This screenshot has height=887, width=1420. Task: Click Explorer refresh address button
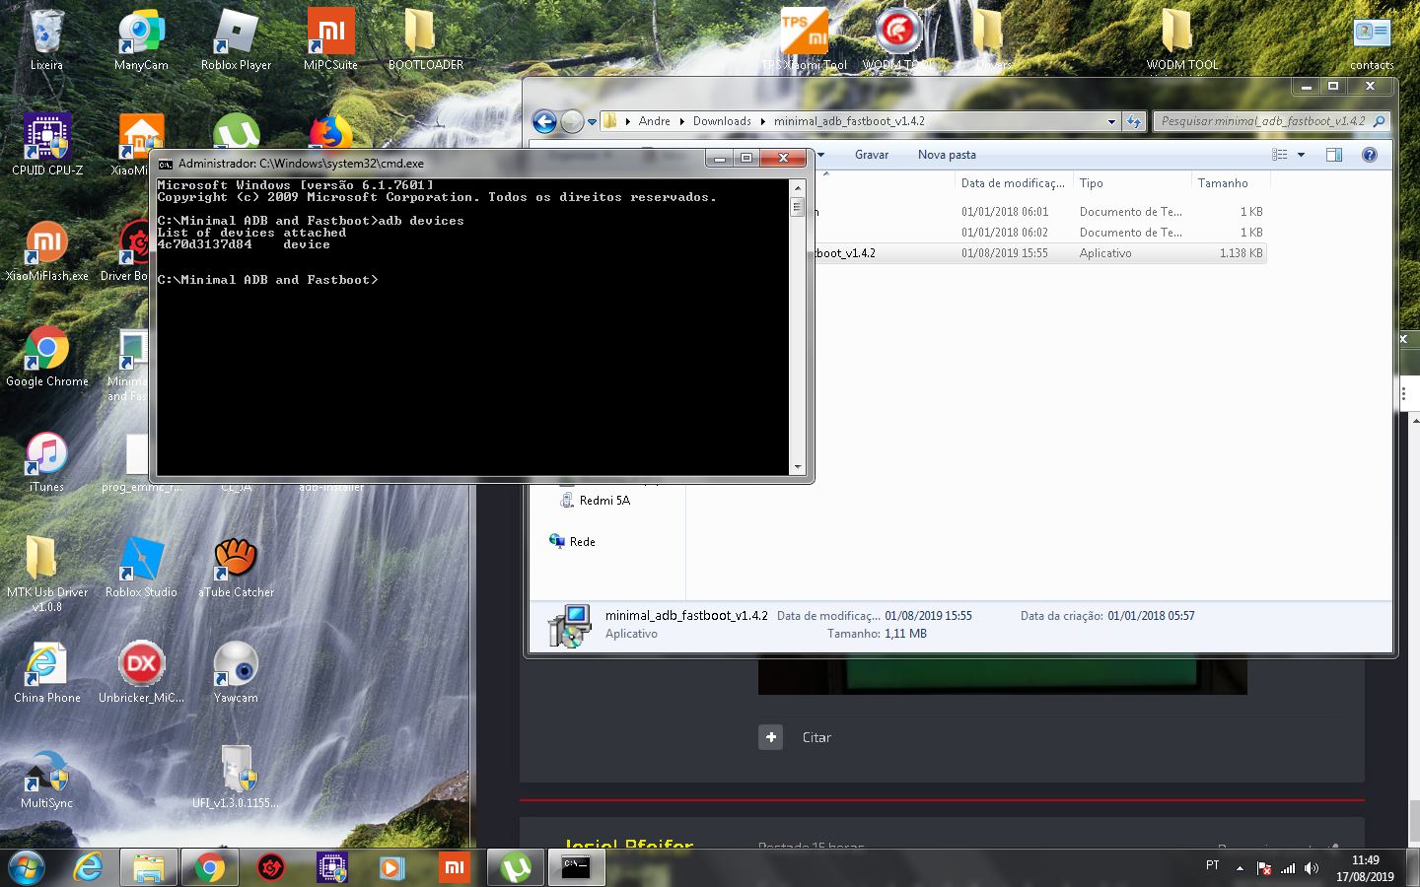pos(1134,121)
